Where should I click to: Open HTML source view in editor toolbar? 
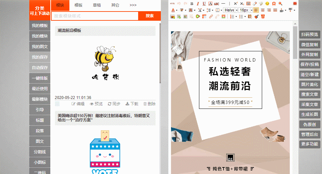pyautogui.click(x=172, y=4)
